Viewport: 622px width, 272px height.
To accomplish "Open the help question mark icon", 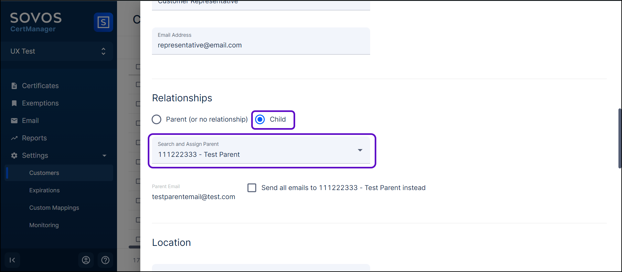I will coord(105,260).
